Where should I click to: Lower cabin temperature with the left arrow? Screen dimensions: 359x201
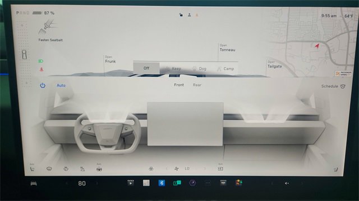(67, 183)
